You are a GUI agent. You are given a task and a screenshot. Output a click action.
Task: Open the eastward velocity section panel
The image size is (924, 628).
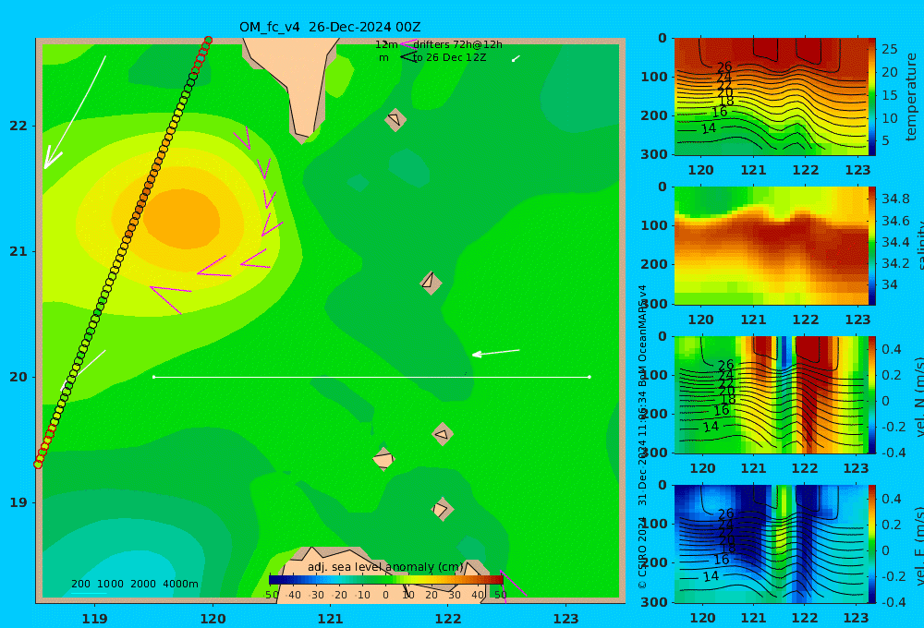772,544
